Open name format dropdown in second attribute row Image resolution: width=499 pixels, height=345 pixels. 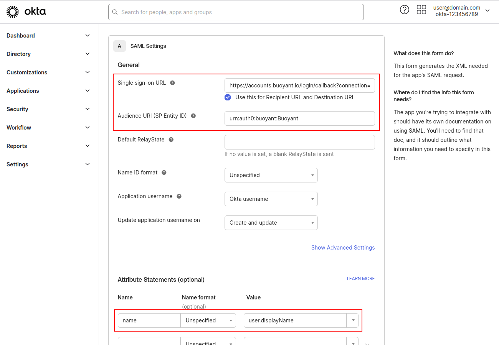pos(208,341)
